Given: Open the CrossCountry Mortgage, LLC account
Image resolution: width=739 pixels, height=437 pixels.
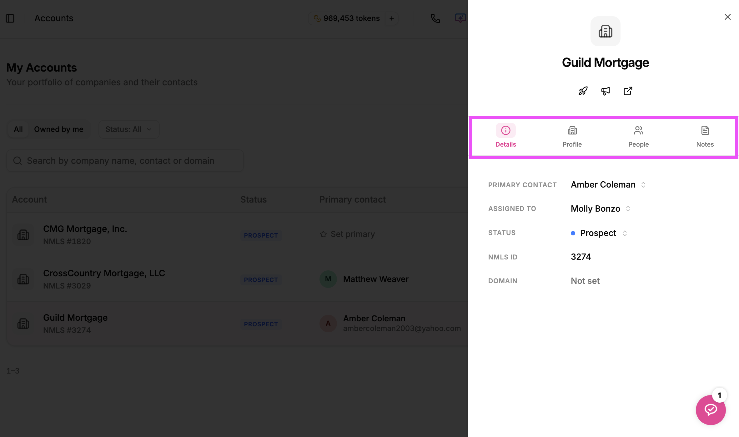Looking at the screenshot, I should (x=237, y=279).
